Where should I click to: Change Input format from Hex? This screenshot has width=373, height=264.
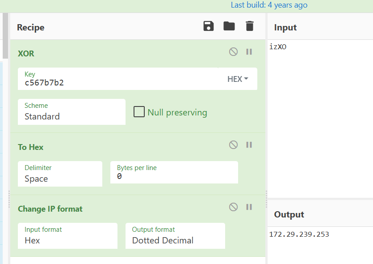(x=67, y=236)
